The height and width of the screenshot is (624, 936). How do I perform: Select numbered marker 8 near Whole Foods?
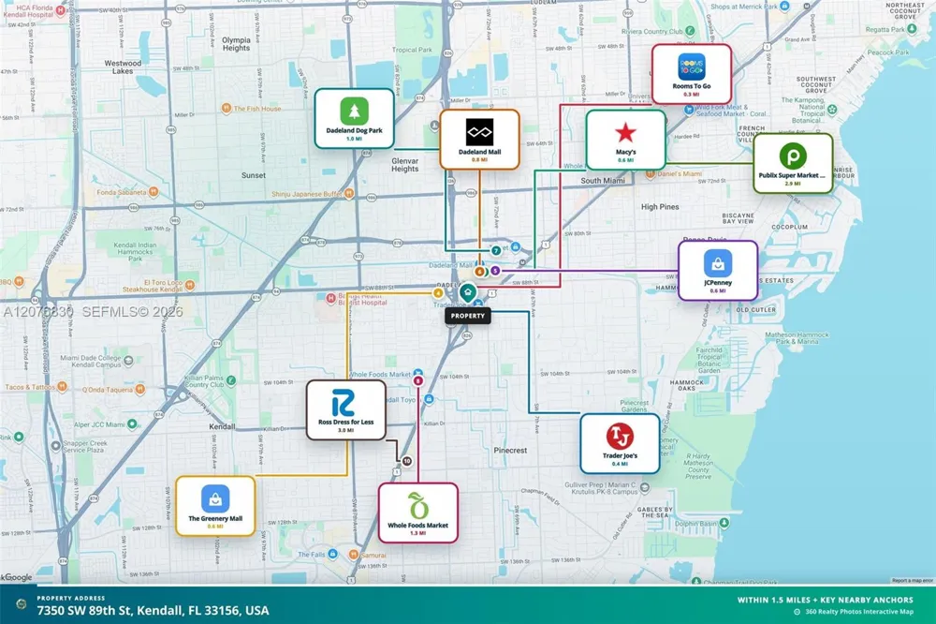[417, 380]
